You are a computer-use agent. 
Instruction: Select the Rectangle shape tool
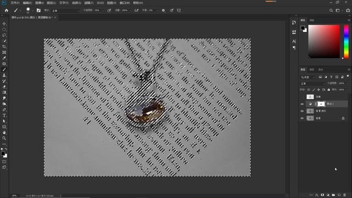[x=4, y=127]
